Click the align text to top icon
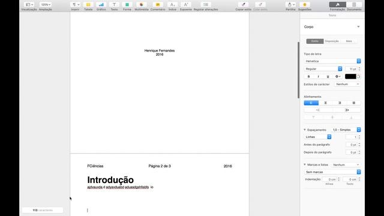The height and width of the screenshot is (216, 384). [313, 118]
